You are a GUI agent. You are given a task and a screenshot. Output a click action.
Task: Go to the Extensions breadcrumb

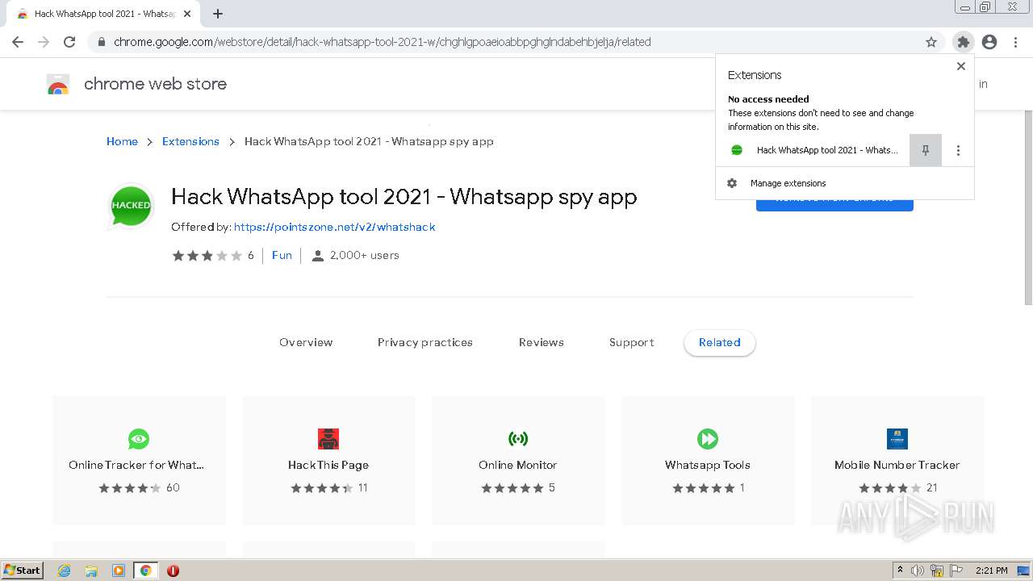(190, 141)
